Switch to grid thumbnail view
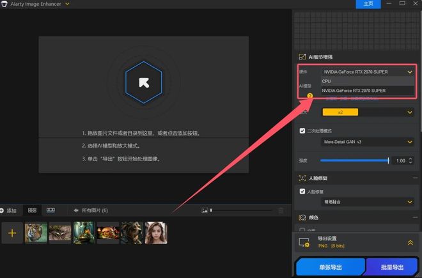Image resolution: width=422 pixels, height=278 pixels. pos(33,210)
